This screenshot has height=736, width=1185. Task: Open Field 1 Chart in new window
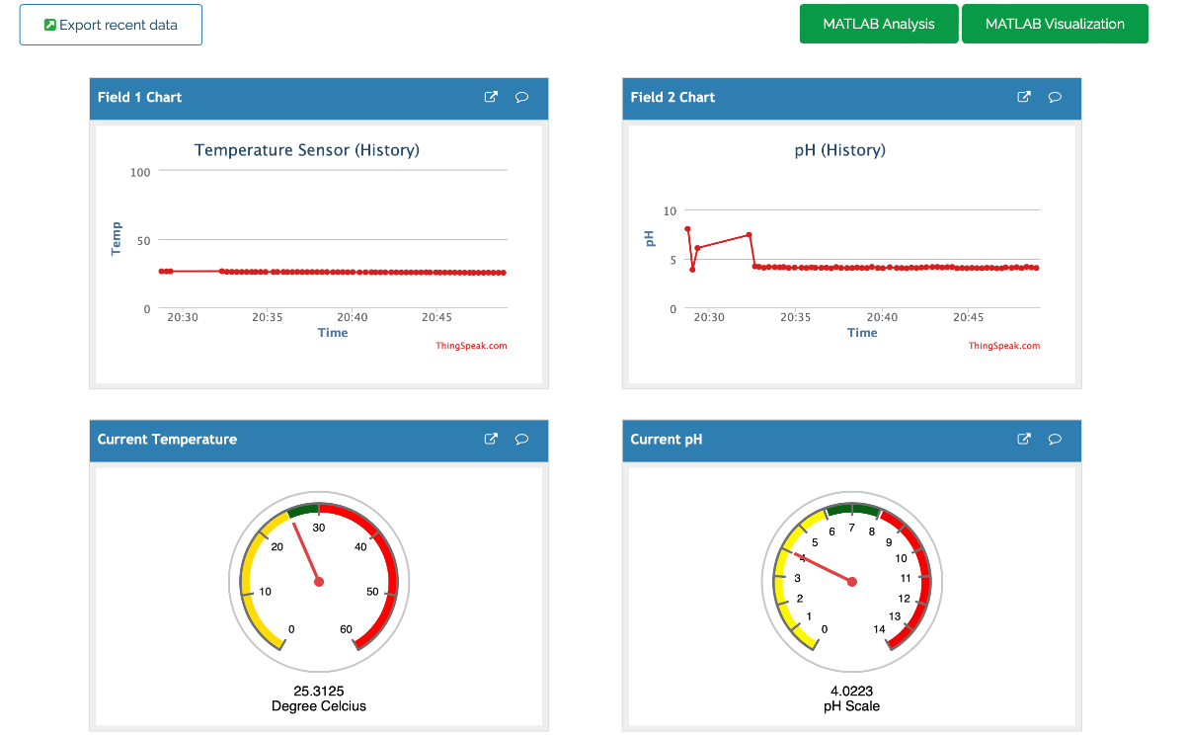491,97
